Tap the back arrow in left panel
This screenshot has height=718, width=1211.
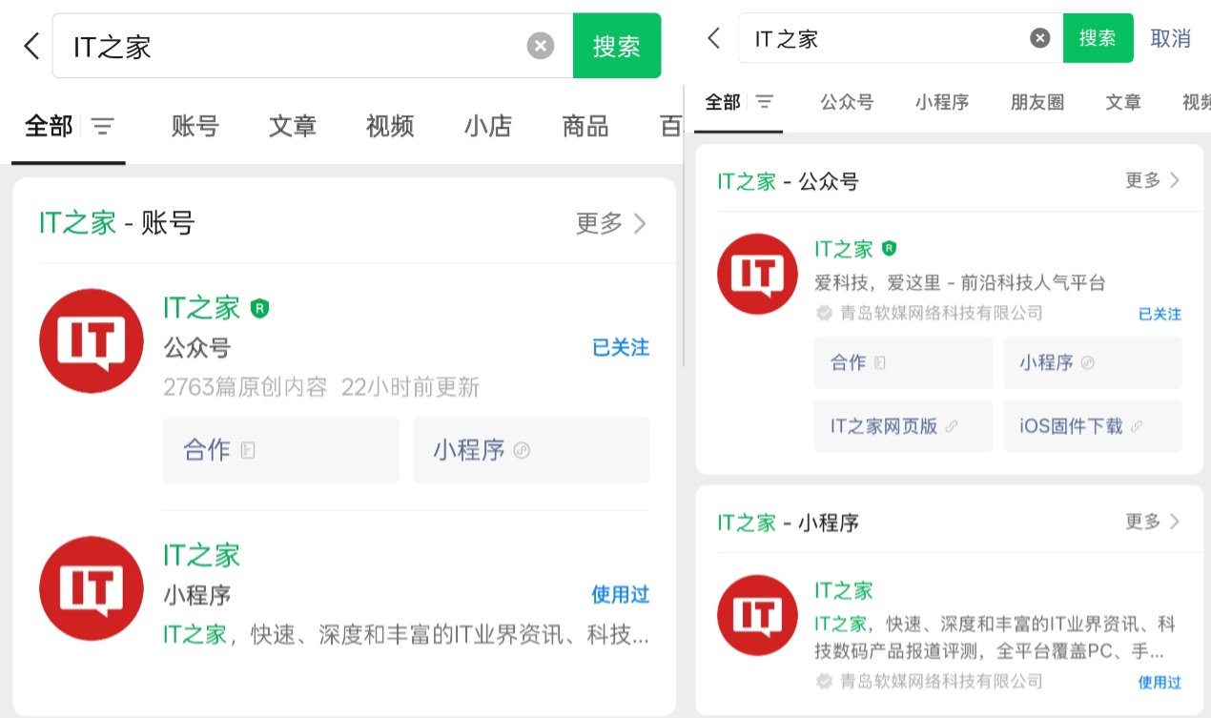(31, 46)
